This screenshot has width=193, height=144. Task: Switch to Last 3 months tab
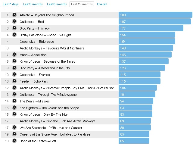point(33,4)
